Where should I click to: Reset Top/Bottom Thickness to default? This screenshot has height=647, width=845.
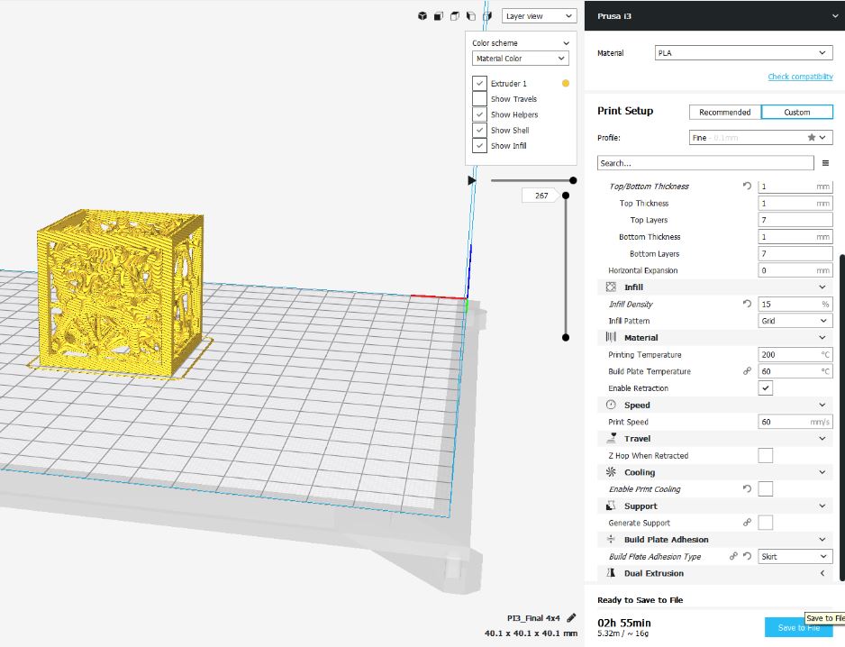tap(747, 186)
